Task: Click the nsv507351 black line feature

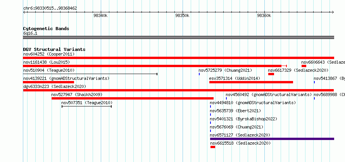Action: (x=87, y=106)
